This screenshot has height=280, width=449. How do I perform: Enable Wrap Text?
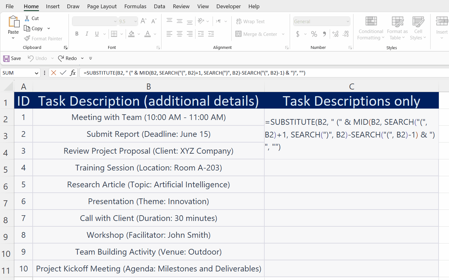pos(250,21)
